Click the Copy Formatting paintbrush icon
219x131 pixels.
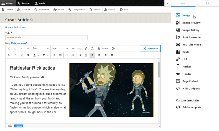pyautogui.click(x=86, y=48)
